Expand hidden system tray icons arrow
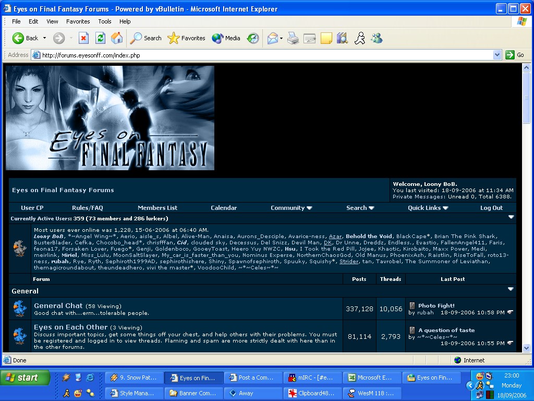Screen dimensions: 534x401 point(470,386)
